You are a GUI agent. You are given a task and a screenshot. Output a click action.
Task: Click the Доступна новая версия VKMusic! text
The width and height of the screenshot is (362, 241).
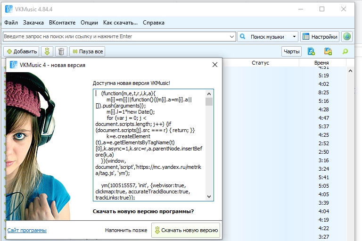pos(132,83)
